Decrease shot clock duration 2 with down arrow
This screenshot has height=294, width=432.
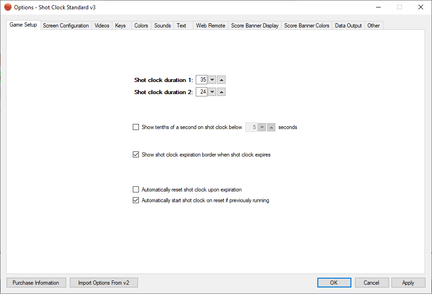pos(212,92)
